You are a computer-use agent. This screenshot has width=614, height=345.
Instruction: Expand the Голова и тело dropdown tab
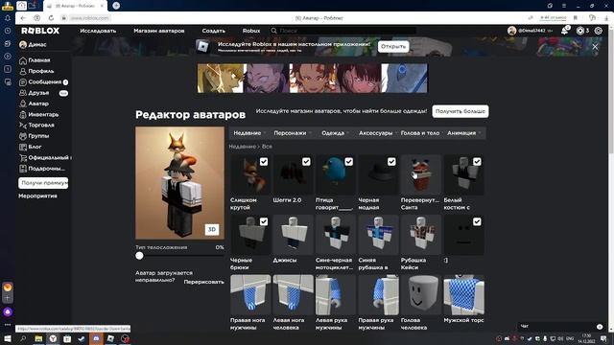(x=421, y=133)
